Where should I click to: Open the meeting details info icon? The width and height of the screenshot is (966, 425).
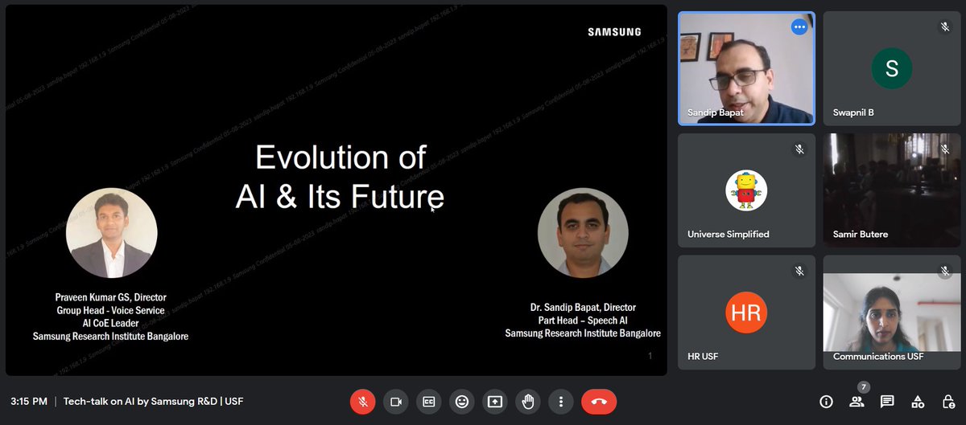click(826, 401)
